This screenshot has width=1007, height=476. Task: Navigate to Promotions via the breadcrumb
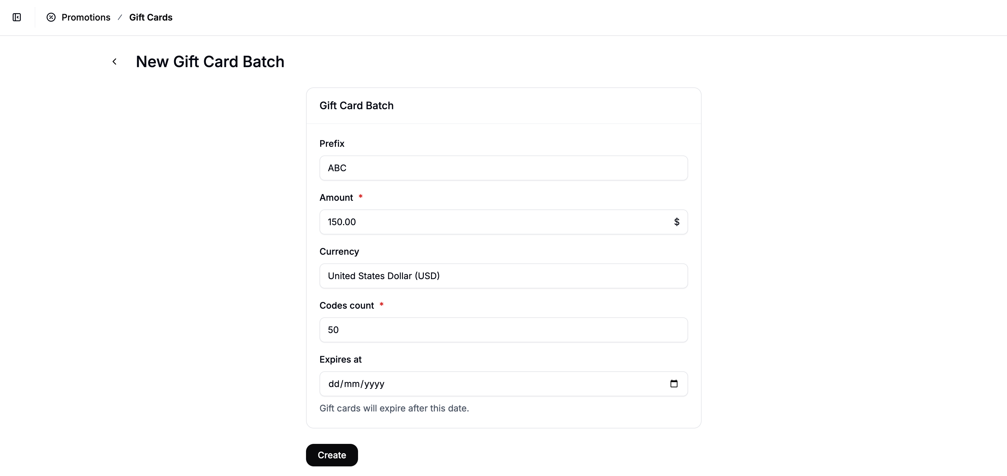pos(86,17)
